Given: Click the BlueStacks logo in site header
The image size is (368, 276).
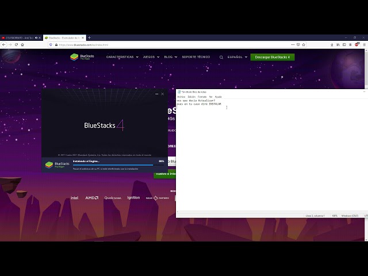Looking at the screenshot, I should point(82,57).
